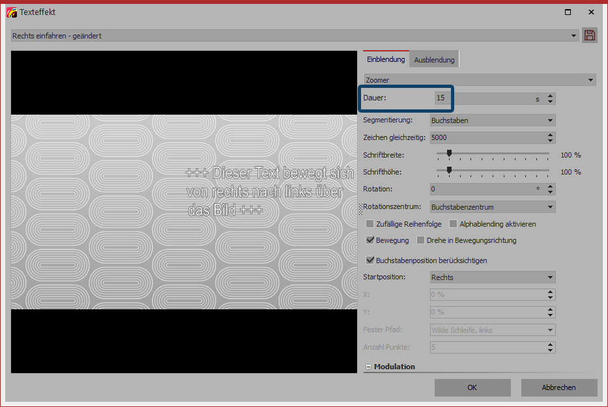Collapse the Modulation section
Image resolution: width=608 pixels, height=407 pixels.
point(368,367)
